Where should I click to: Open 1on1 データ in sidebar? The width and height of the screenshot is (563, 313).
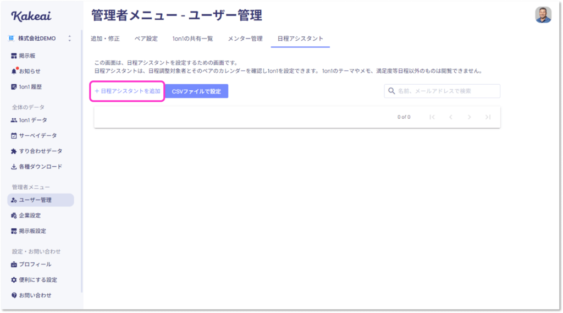[32, 120]
